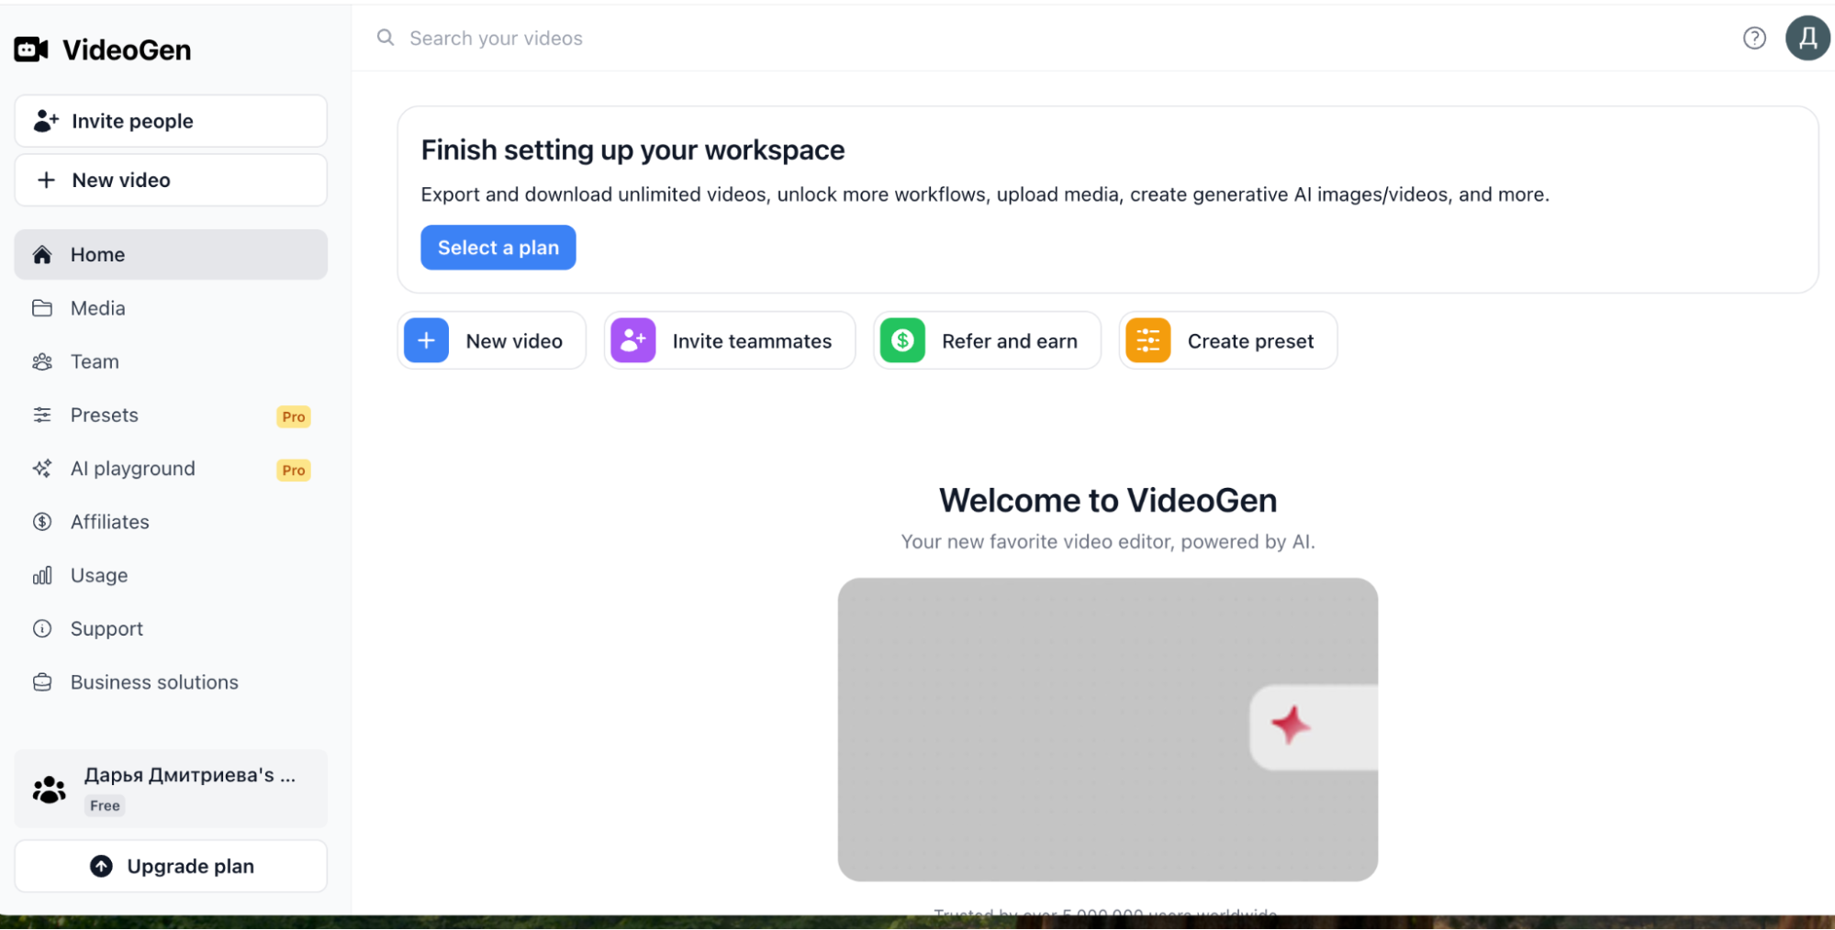Open AI playground in sidebar

132,469
